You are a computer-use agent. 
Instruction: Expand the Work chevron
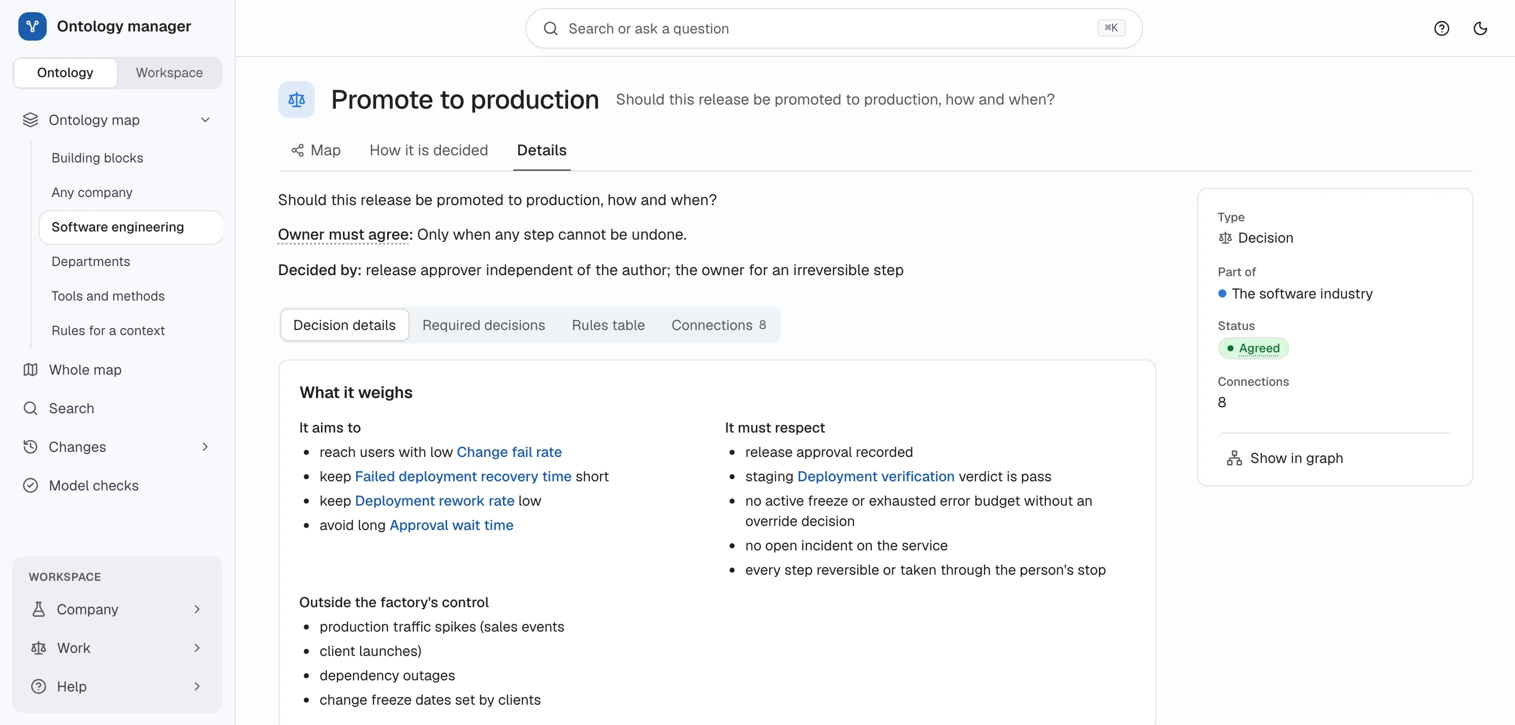(197, 648)
